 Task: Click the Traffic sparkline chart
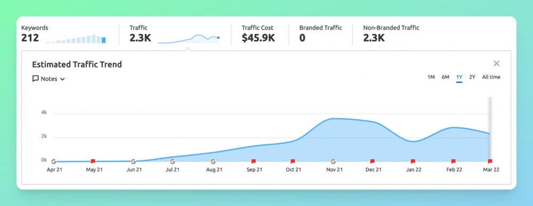pos(189,39)
